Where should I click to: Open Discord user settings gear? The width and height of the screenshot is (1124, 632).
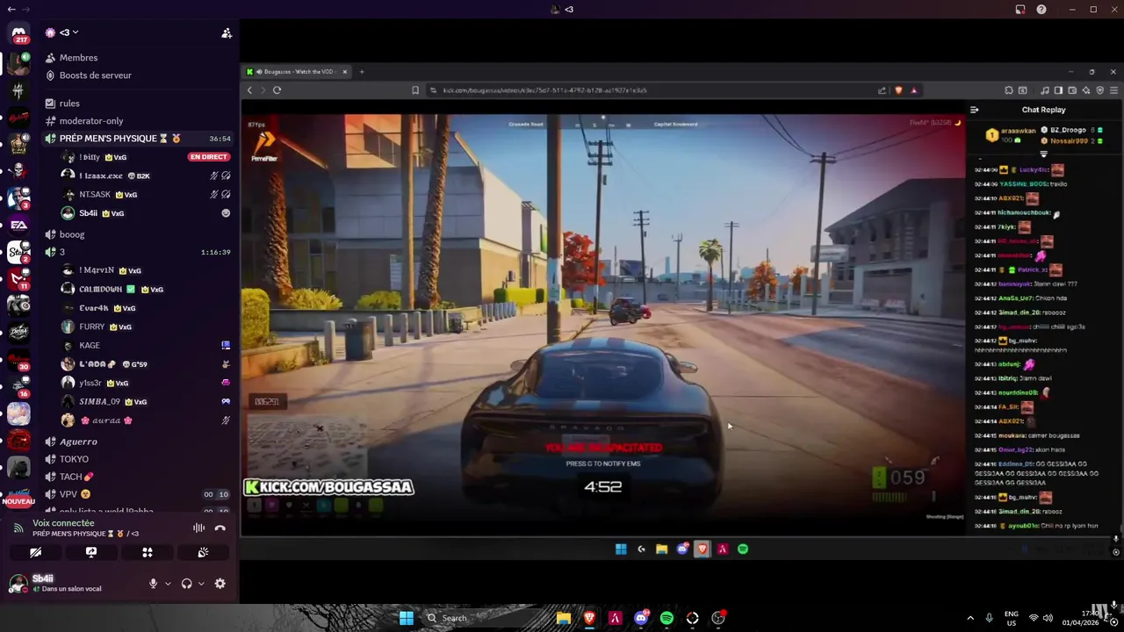tap(220, 584)
